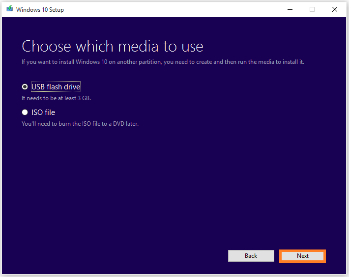Click the Windows 10 Setup title bar icon
Viewport: 349px width, 277px height.
point(9,9)
